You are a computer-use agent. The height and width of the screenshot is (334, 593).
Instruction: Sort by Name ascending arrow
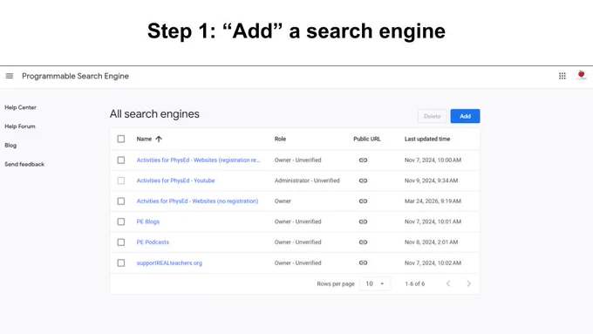[159, 139]
